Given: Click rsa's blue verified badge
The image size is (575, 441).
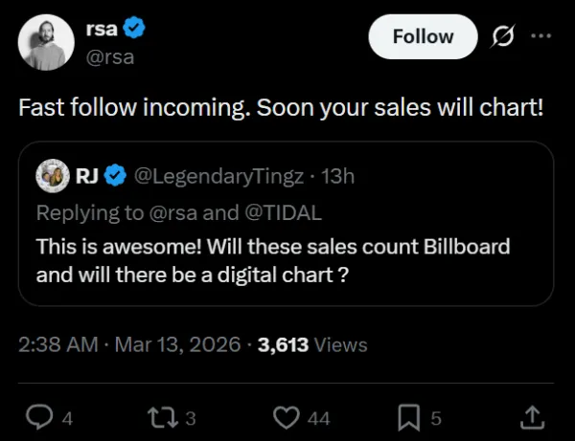Looking at the screenshot, I should [135, 29].
